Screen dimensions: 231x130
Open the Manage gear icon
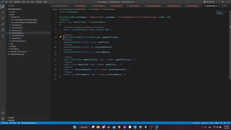(3, 119)
